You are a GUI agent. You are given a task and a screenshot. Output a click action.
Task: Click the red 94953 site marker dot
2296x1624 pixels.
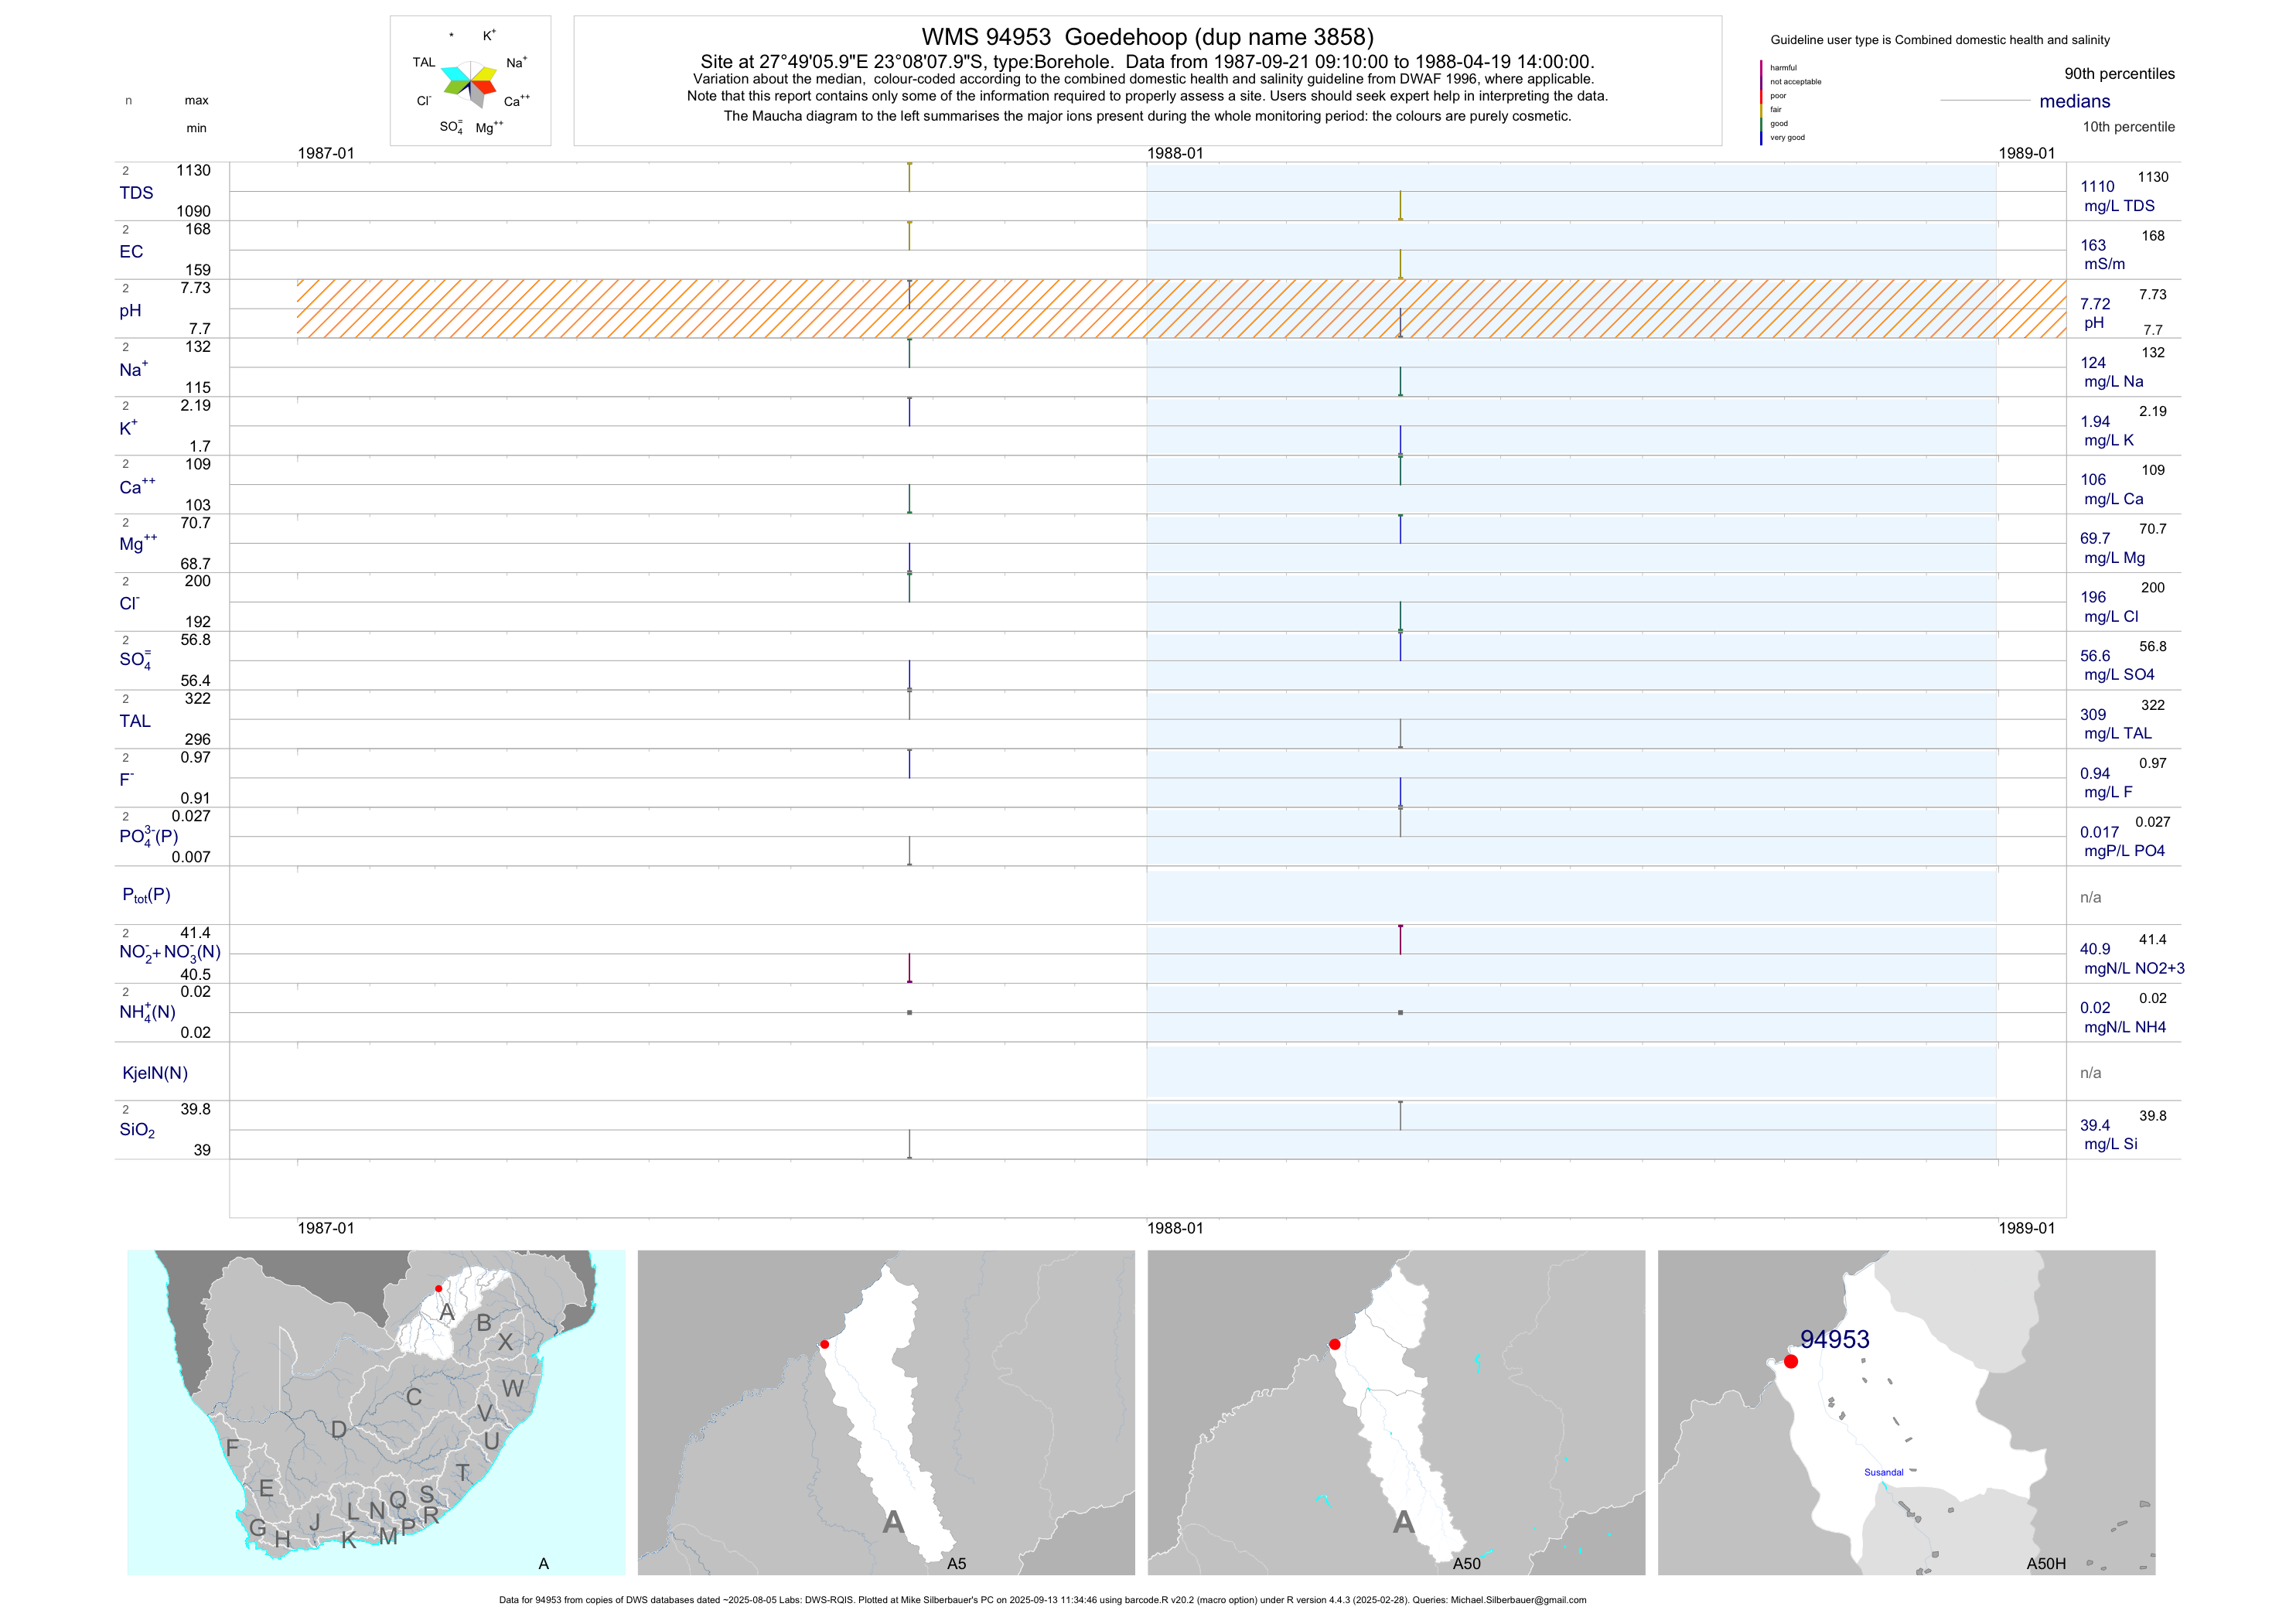click(1790, 1361)
